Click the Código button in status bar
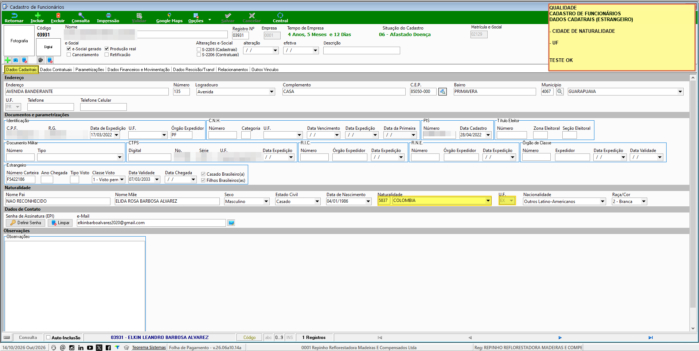This screenshot has width=699, height=351. pyautogui.click(x=250, y=338)
